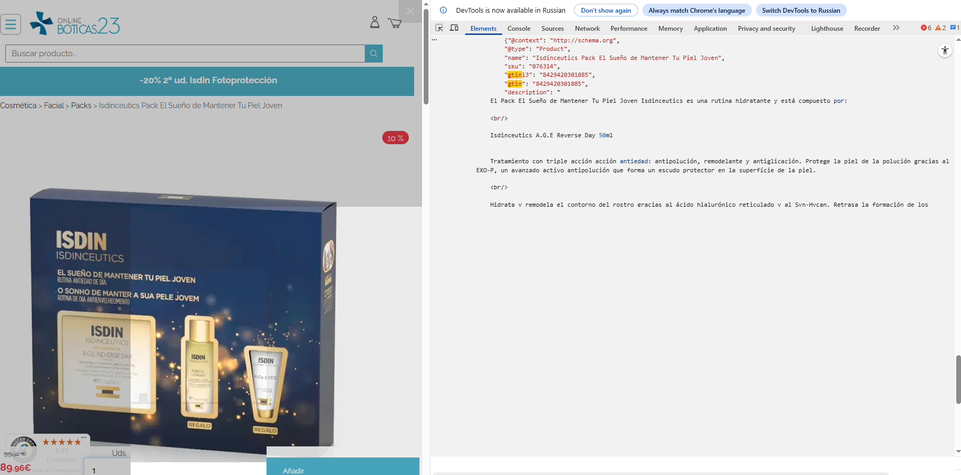Open the Application tab

710,29
